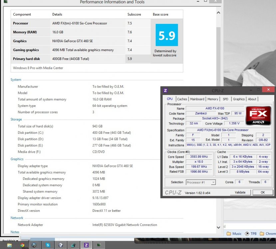The width and height of the screenshot is (276, 249).
Task: Click the Performance Information taskbar icon
Action: coord(99,245)
